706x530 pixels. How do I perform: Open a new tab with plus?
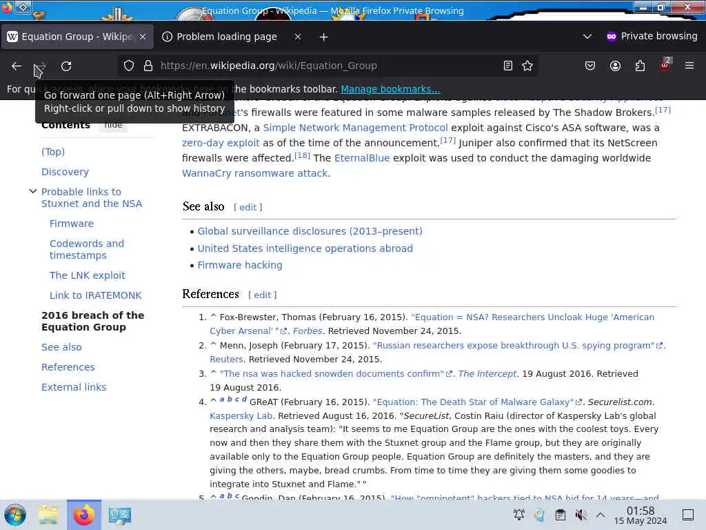[x=324, y=37]
